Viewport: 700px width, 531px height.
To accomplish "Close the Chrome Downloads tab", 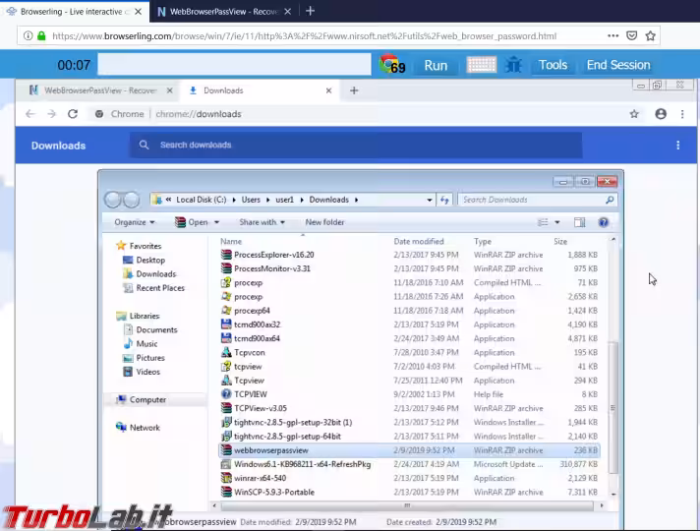I will (x=328, y=90).
